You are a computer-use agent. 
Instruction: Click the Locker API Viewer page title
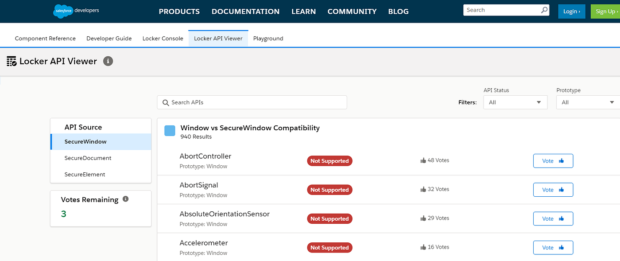[x=58, y=61]
